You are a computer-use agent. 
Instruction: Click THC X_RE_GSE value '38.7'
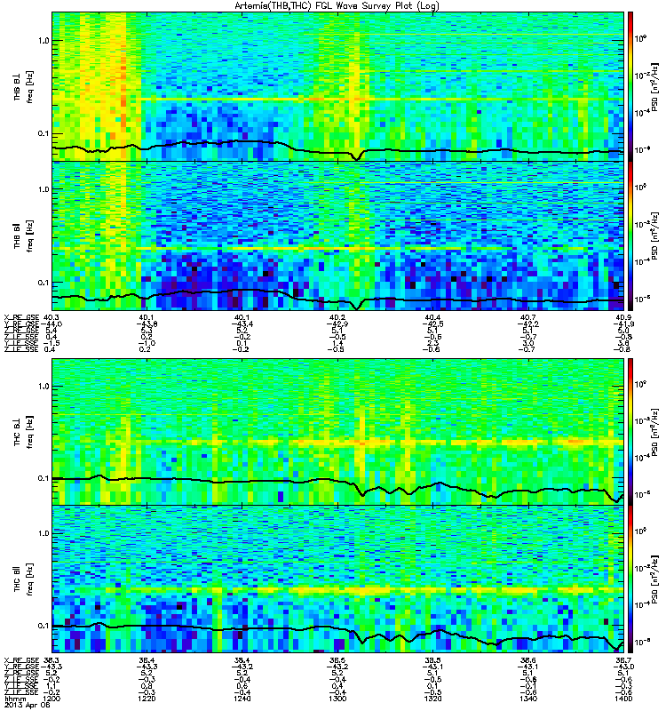coord(623,660)
